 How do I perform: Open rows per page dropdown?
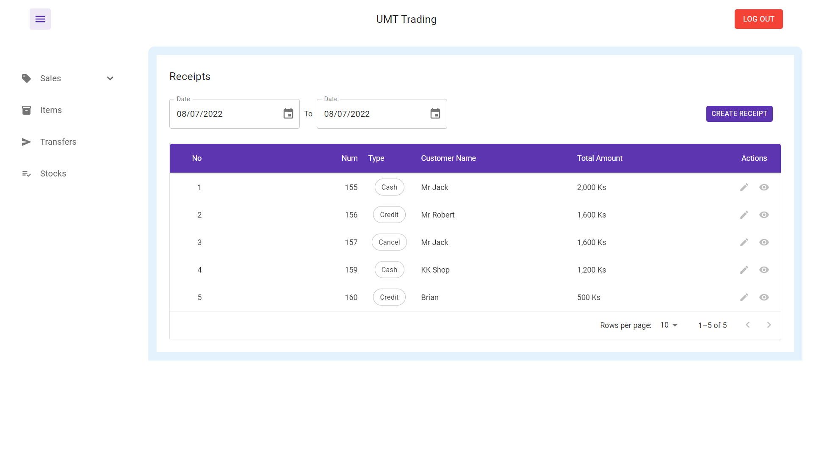click(669, 325)
